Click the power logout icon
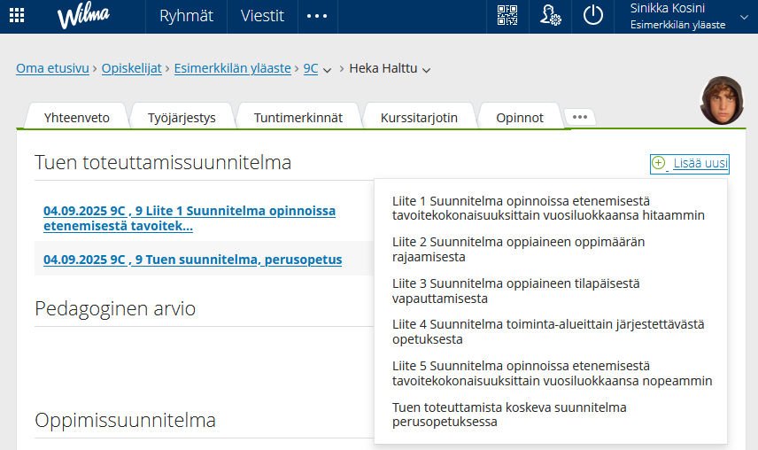This screenshot has height=450, width=758. pos(592,16)
